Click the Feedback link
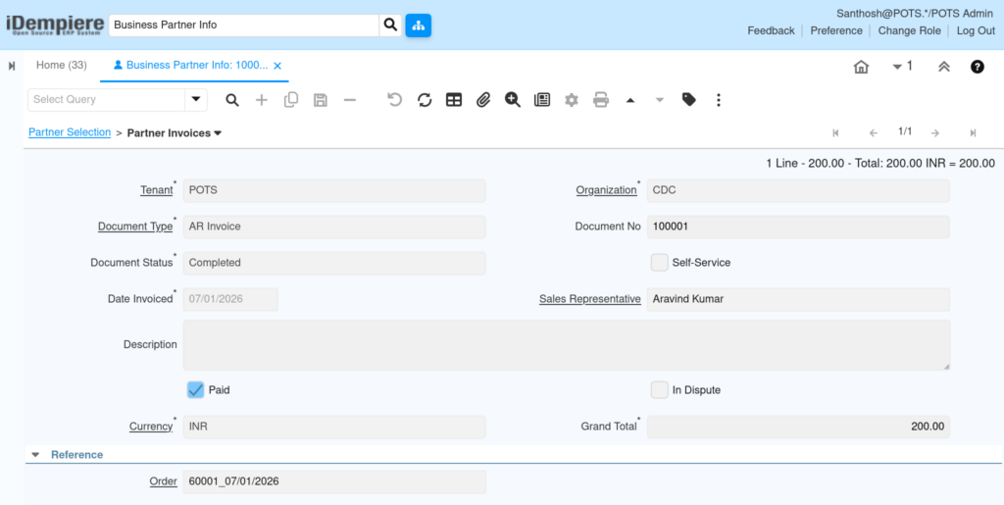Viewport: 1004px width, 505px height. (771, 30)
